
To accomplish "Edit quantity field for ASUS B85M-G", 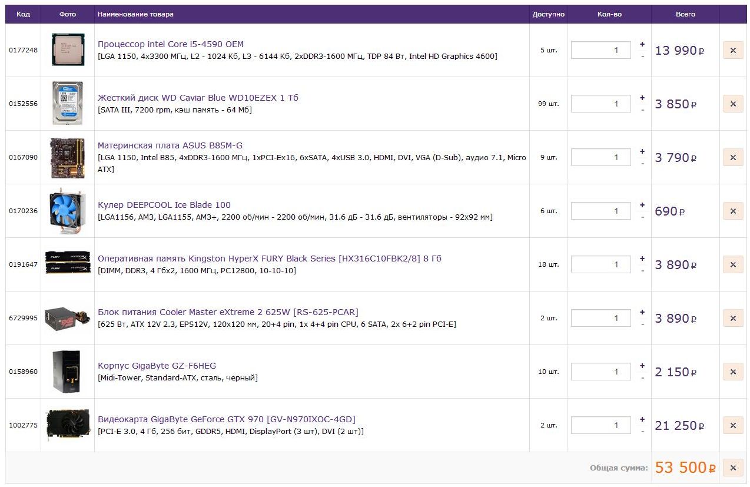I will click(x=601, y=157).
